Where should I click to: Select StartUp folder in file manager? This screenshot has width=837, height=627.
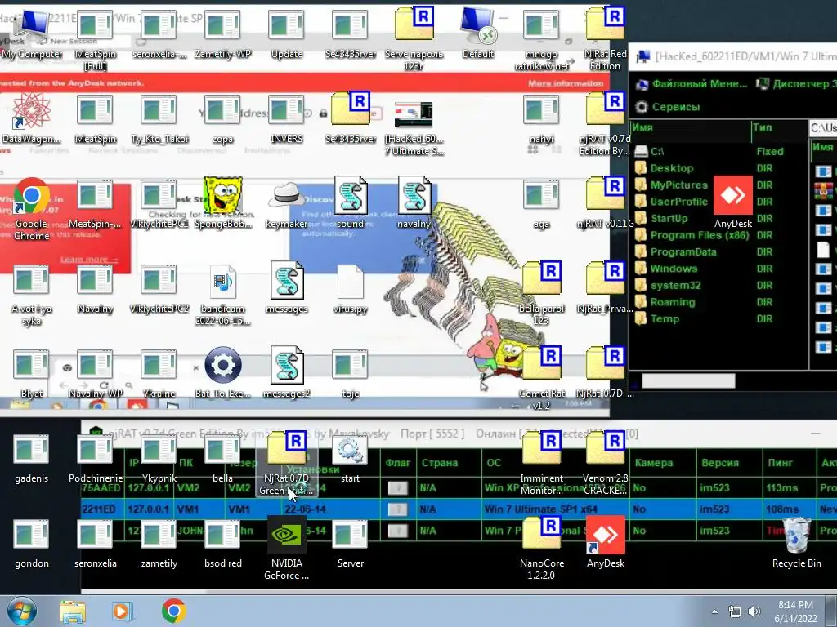[669, 219]
